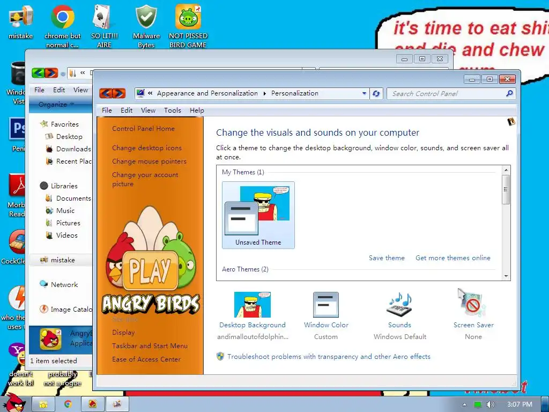Expand the address bar history dropdown

(364, 93)
